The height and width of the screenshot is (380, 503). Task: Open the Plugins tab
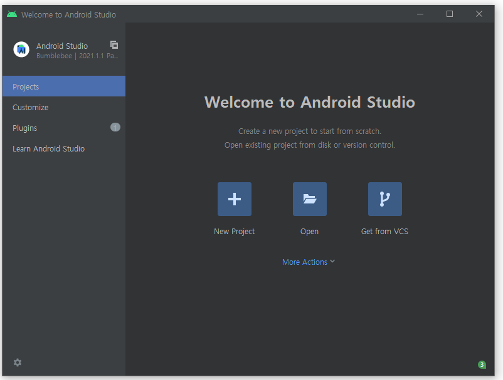pyautogui.click(x=64, y=128)
